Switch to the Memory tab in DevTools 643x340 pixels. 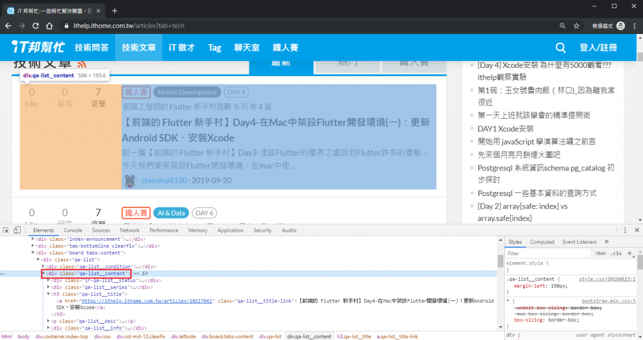pyautogui.click(x=198, y=231)
